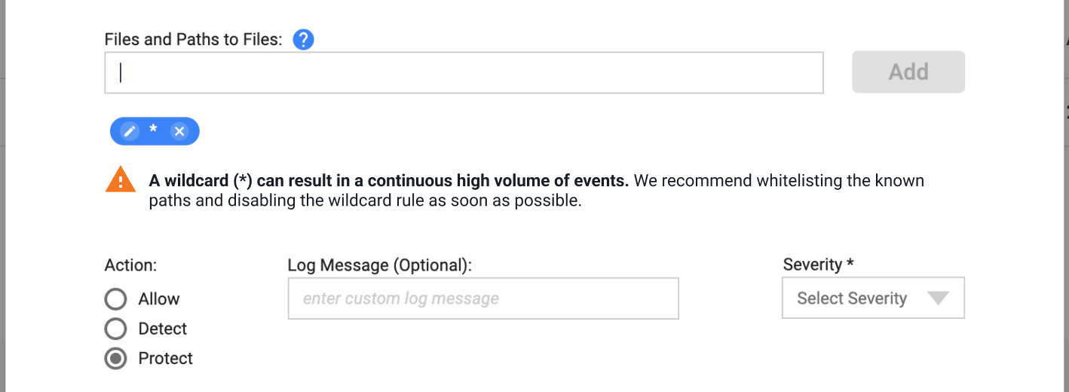
Task: Click the Log Message (Optional) label
Action: pyautogui.click(x=379, y=265)
